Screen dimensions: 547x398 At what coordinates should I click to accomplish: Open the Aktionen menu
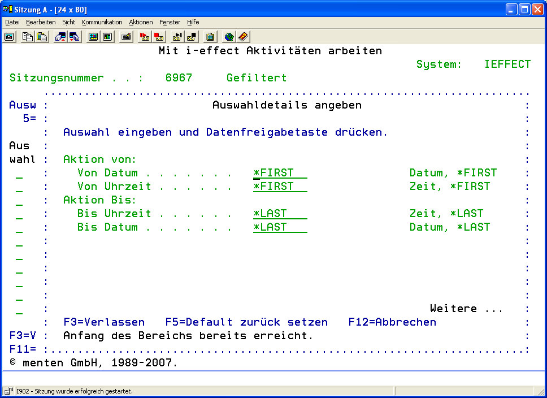tap(141, 22)
